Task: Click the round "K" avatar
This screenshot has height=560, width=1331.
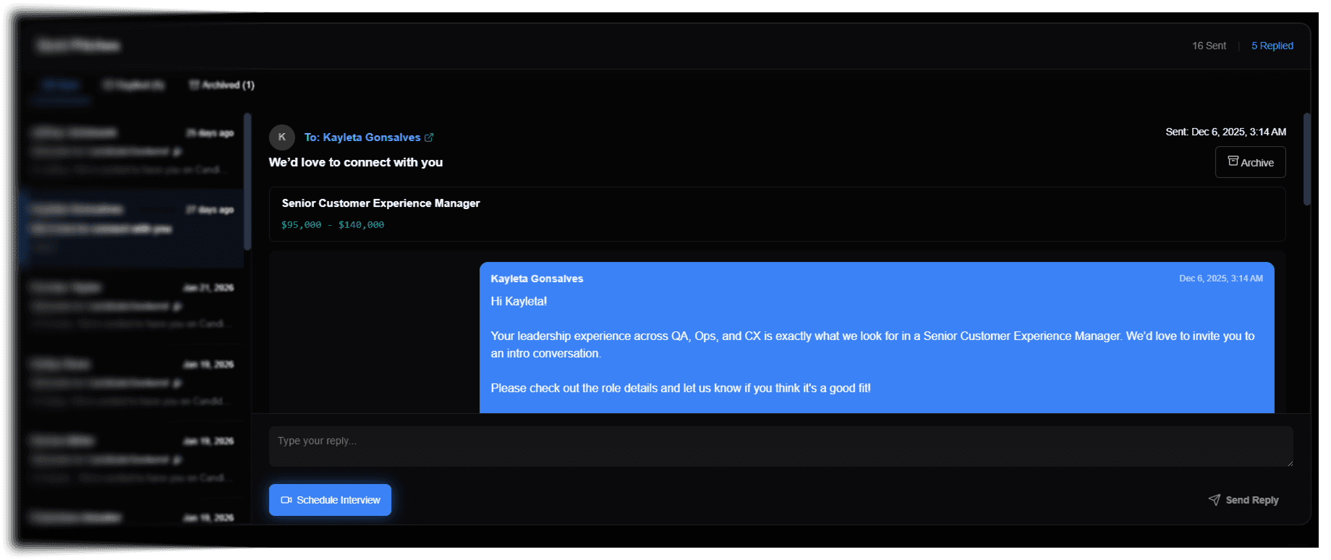Action: tap(281, 137)
